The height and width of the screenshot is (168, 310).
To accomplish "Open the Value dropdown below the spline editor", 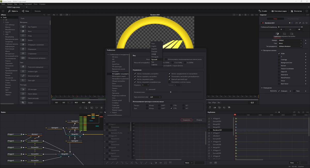I will (189, 163).
